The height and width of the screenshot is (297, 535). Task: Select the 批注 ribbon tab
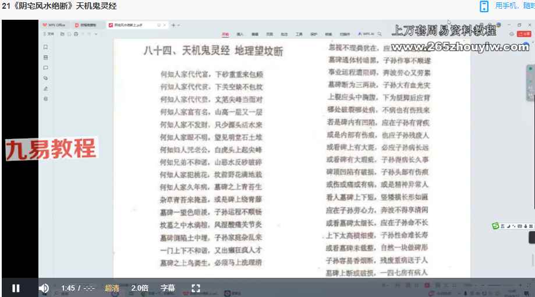tap(284, 34)
